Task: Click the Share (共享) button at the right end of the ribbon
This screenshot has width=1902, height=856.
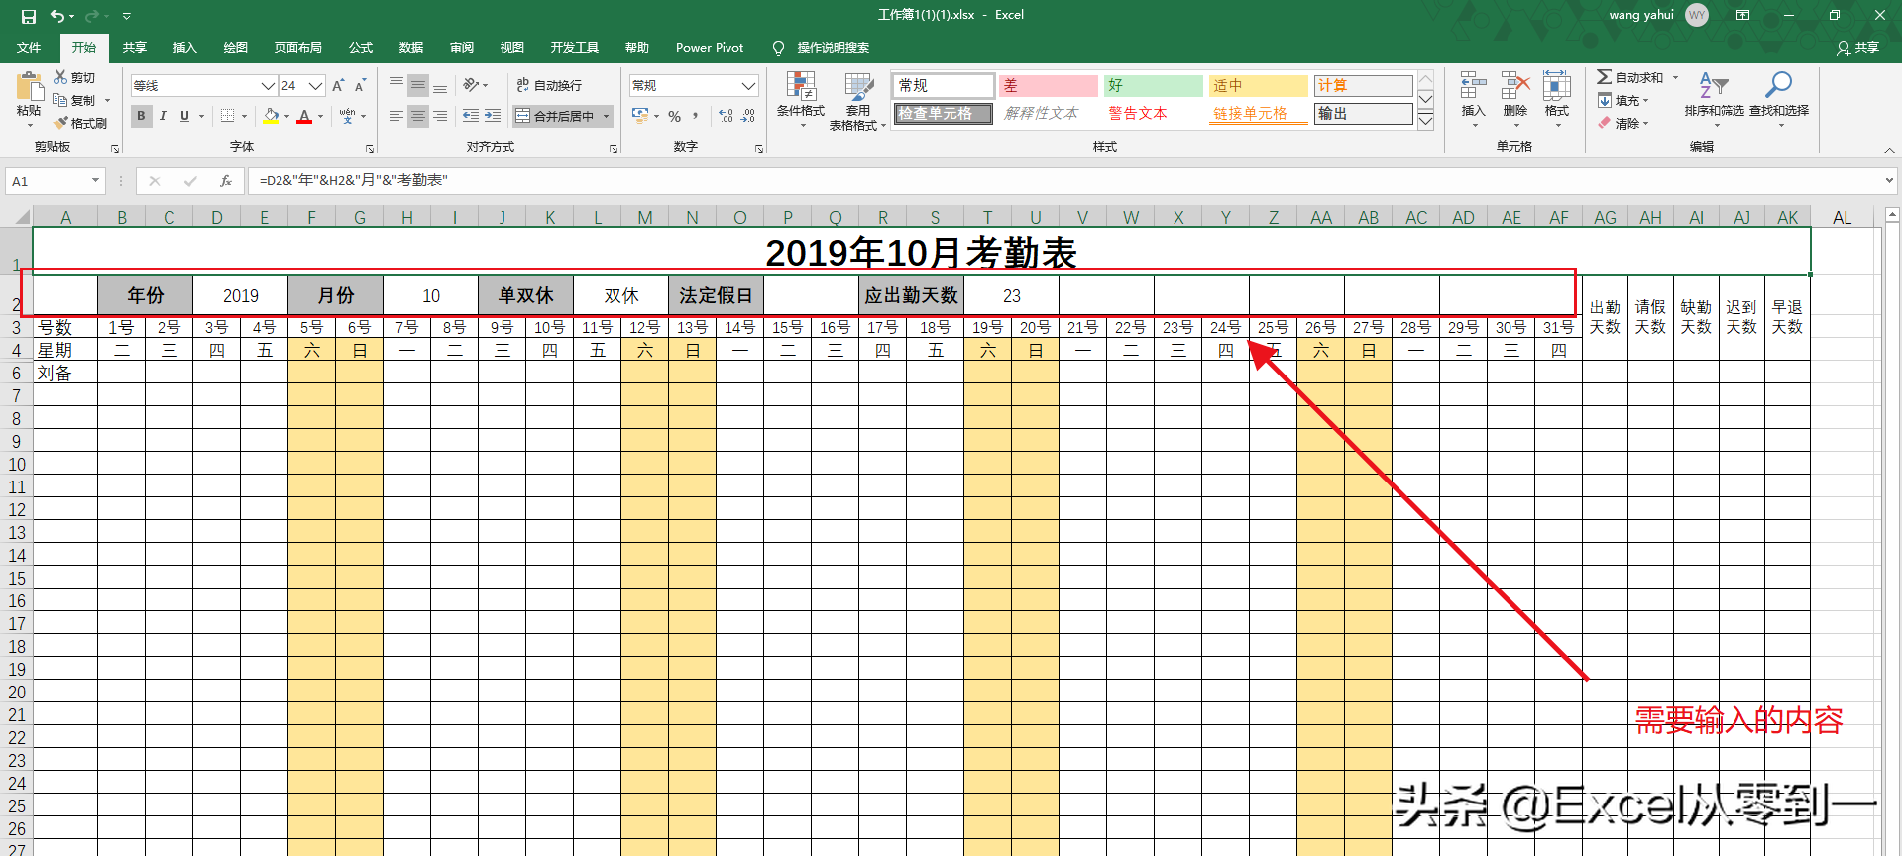Action: tap(1857, 48)
